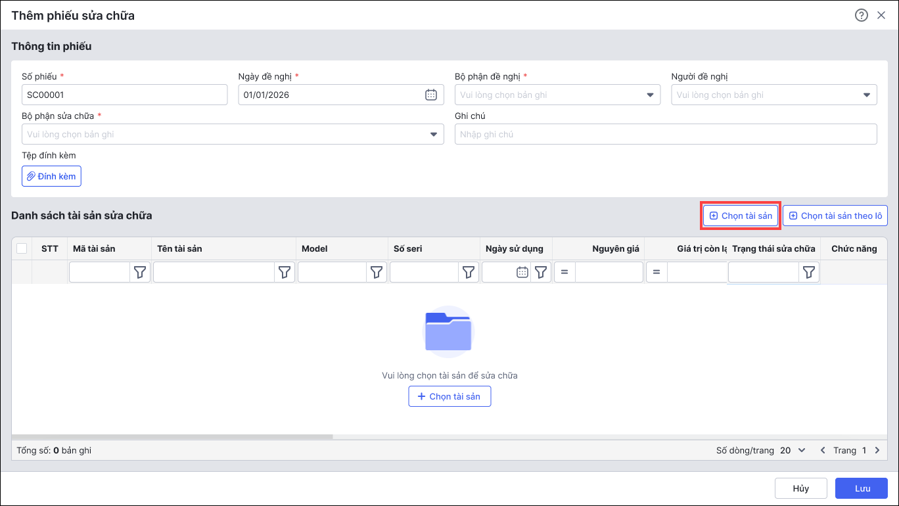Tick the select-all checkbox in table header

(x=22, y=248)
